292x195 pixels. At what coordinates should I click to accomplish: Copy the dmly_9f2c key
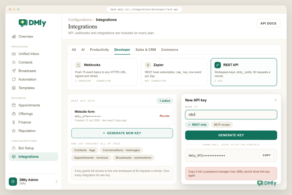click(267, 155)
